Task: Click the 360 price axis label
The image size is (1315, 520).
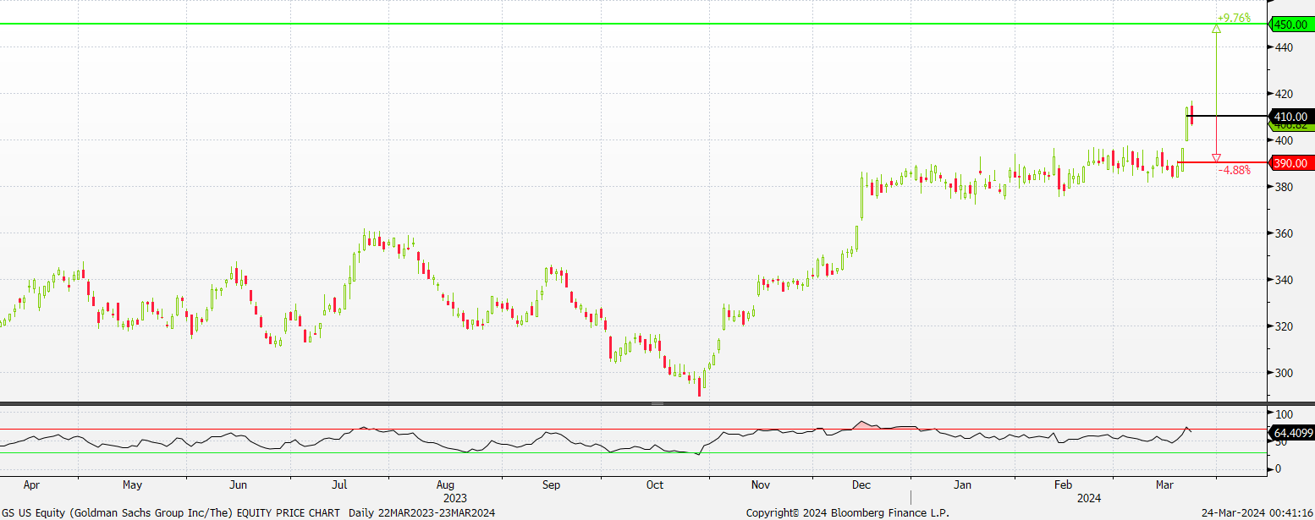Action: [x=1283, y=233]
